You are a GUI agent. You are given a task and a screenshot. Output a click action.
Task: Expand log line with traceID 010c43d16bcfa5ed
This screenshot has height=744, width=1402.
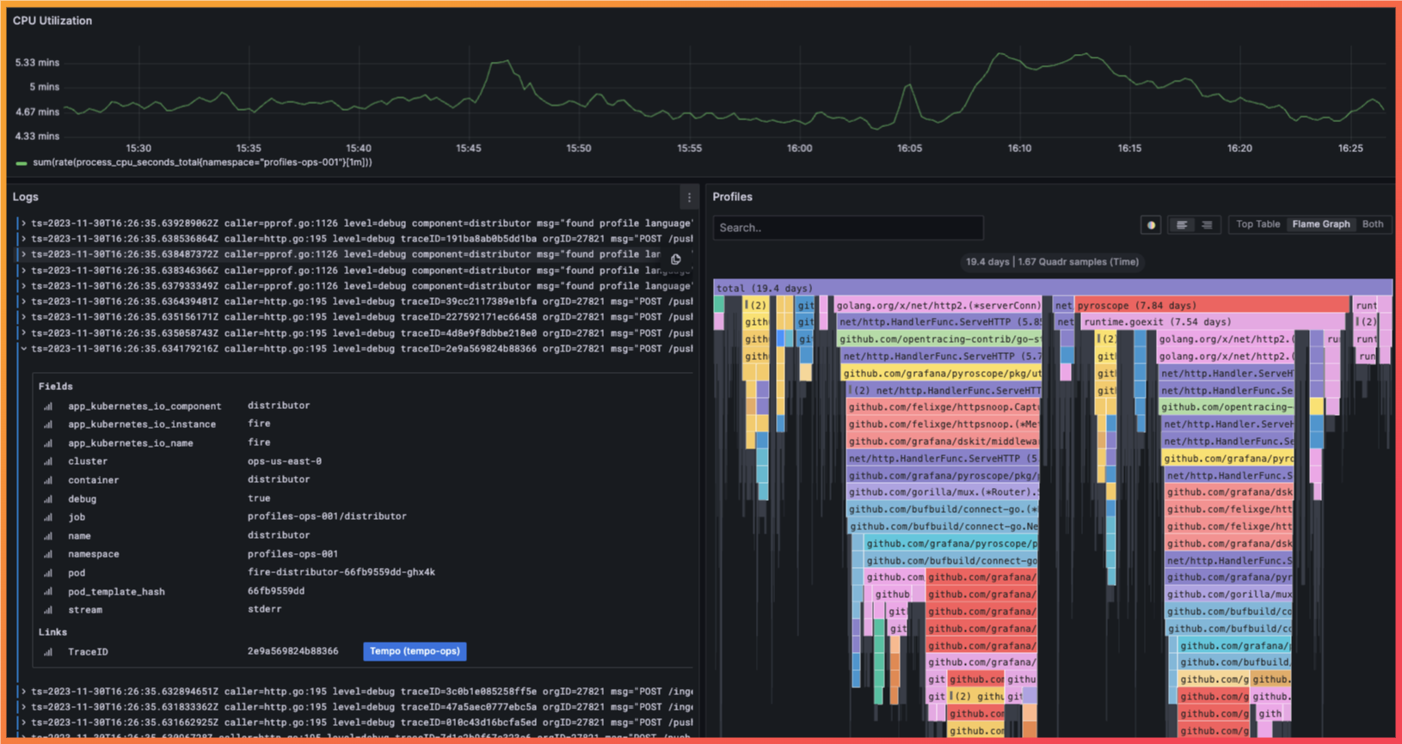[24, 723]
